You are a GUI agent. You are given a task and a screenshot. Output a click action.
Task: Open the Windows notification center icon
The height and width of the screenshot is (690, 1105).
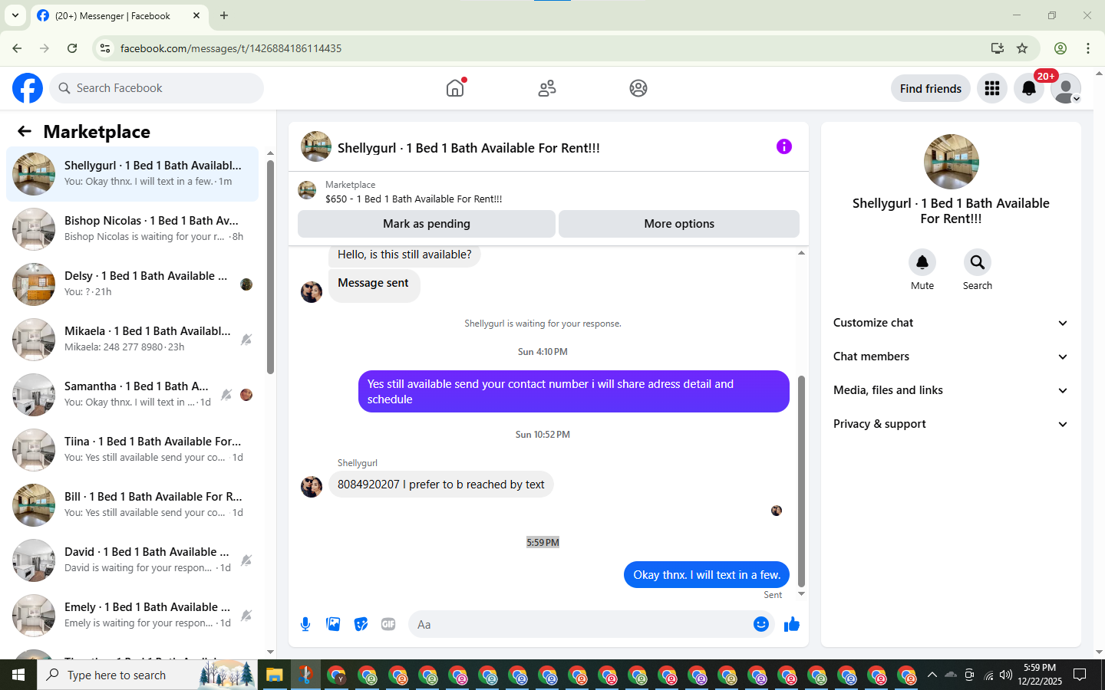point(1080,675)
